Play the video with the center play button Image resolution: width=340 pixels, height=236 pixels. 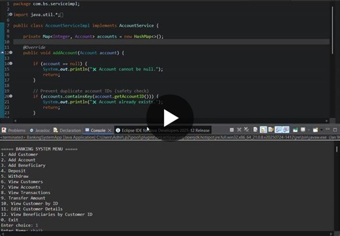click(x=170, y=118)
